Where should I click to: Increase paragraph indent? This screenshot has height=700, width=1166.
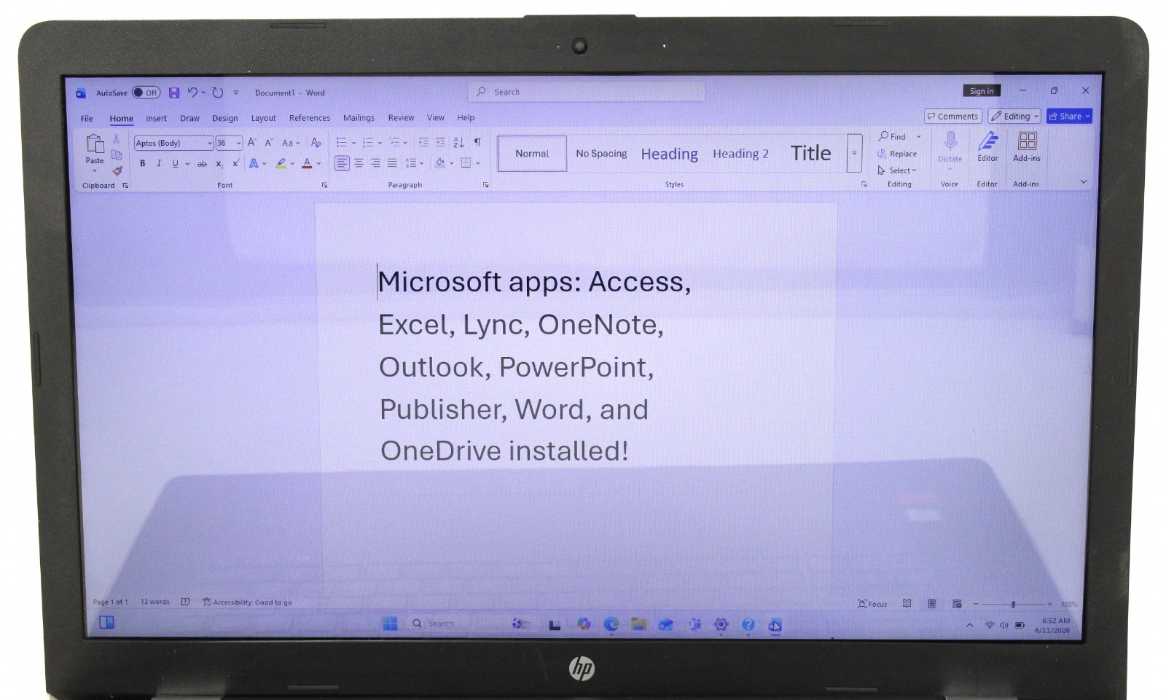[x=440, y=142]
